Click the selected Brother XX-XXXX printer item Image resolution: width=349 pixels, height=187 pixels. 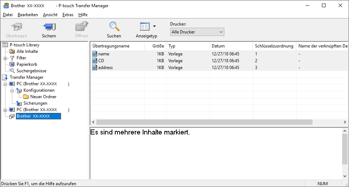38,116
